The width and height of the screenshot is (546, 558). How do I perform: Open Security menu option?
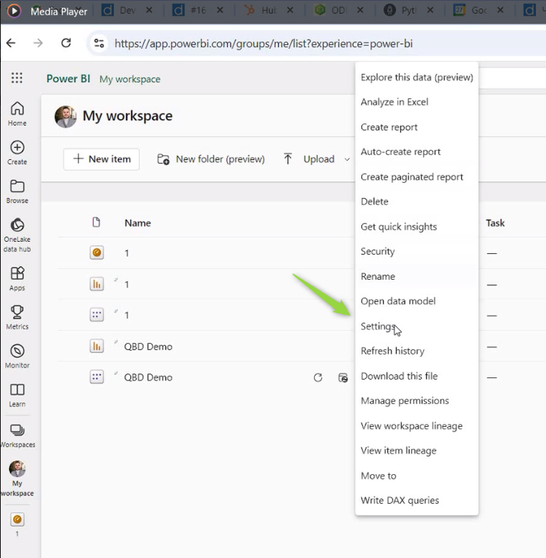[417, 252]
